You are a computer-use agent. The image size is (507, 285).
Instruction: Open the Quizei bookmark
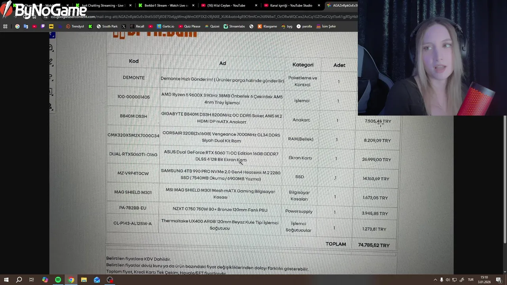coord(212,27)
